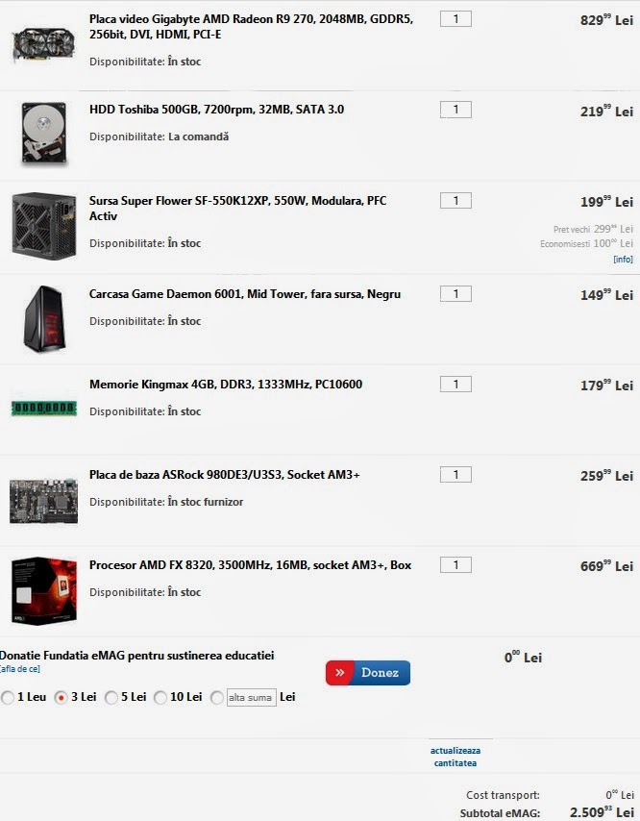Select the 1 Leu donation option
This screenshot has height=821, width=640.
coord(8,697)
